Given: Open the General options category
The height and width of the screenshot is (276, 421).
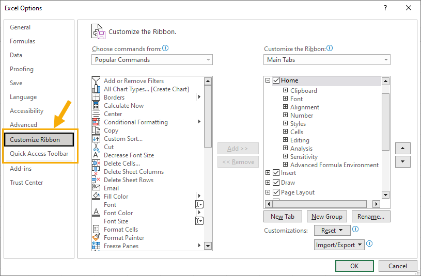Looking at the screenshot, I should click(x=20, y=27).
